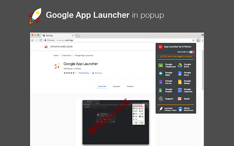This screenshot has width=234, height=146.
Task: Open a new browser tab
Action: [78, 35]
